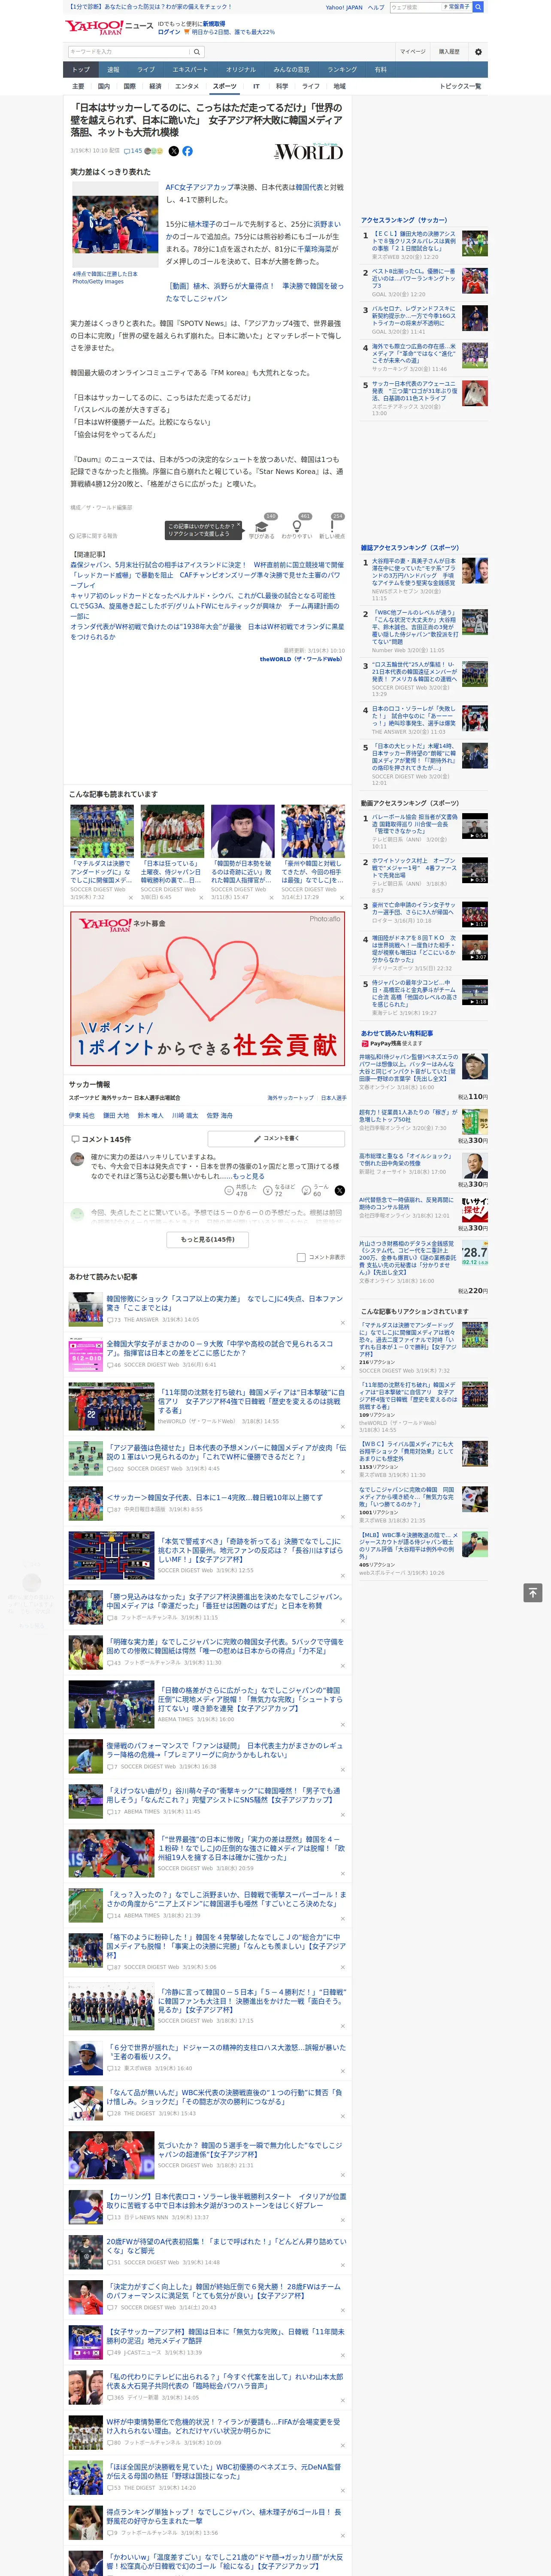
Task: Open トップ navigation tab
Action: point(81,70)
